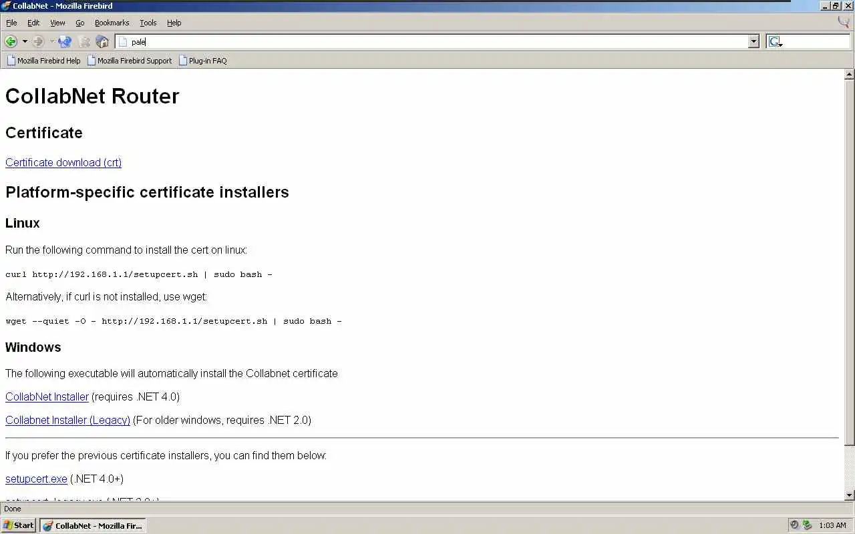Click the page icon inside the address bar

tap(123, 41)
